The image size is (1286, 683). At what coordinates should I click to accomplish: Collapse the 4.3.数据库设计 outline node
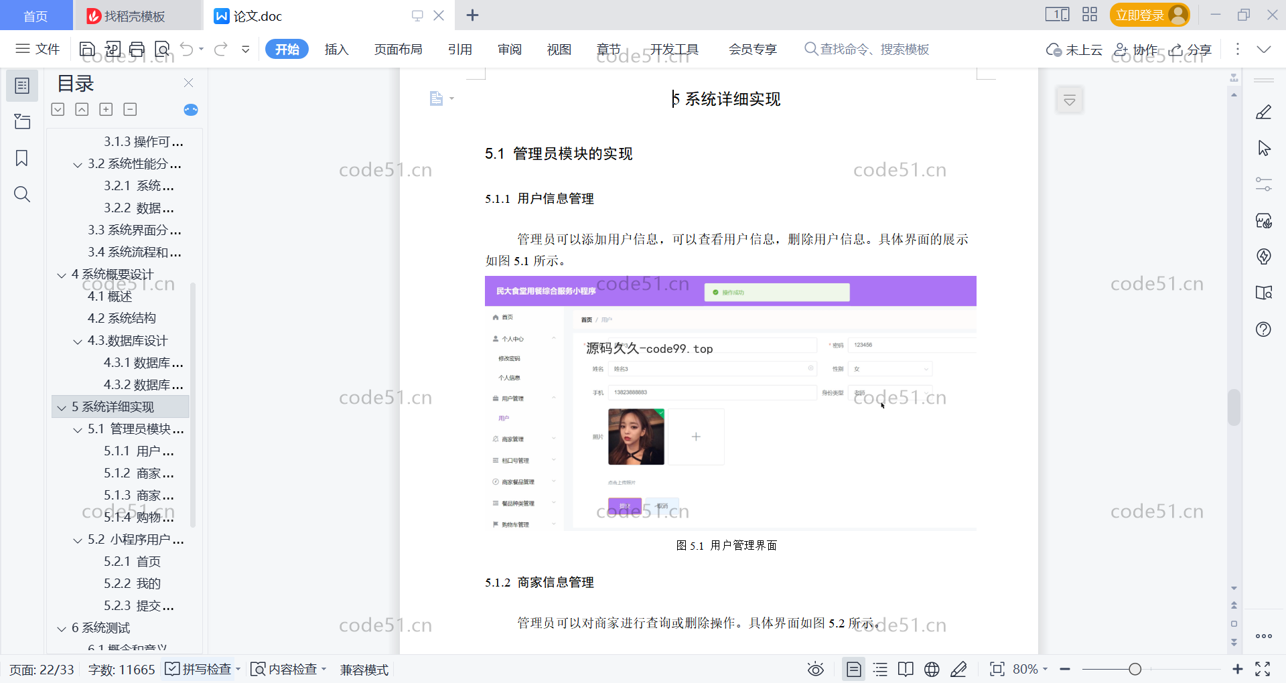pos(78,341)
